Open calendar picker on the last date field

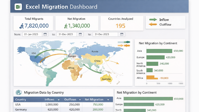point(122,34)
